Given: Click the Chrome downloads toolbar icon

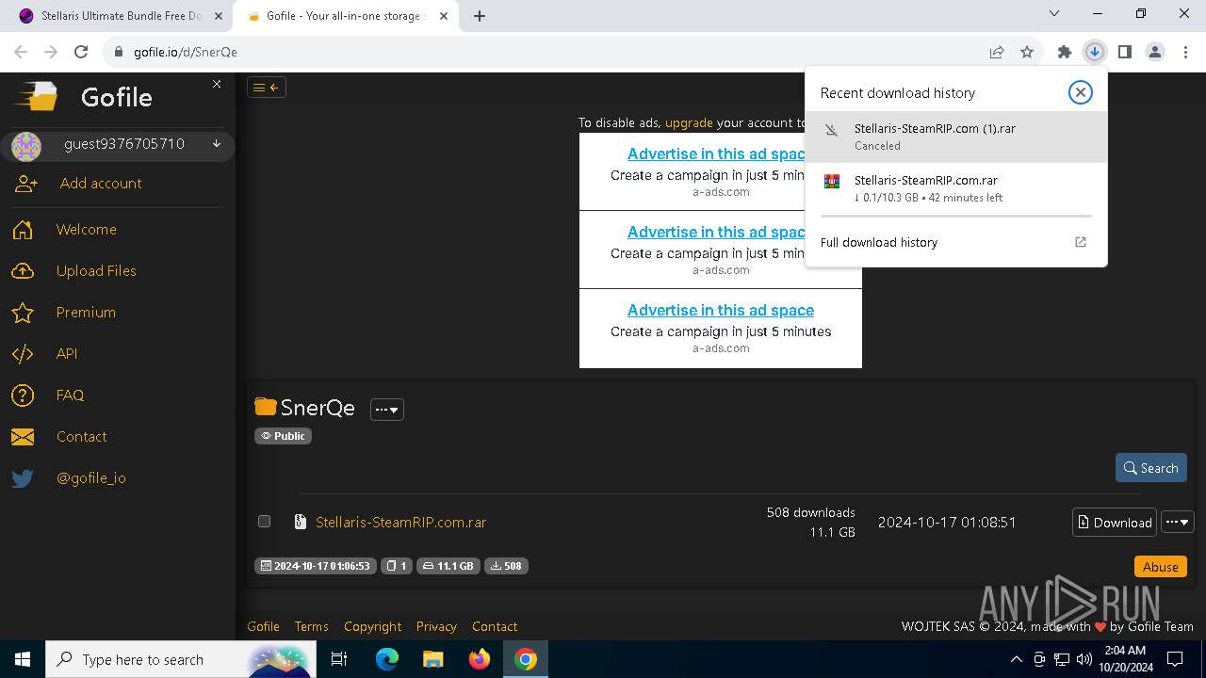Looking at the screenshot, I should coord(1095,52).
